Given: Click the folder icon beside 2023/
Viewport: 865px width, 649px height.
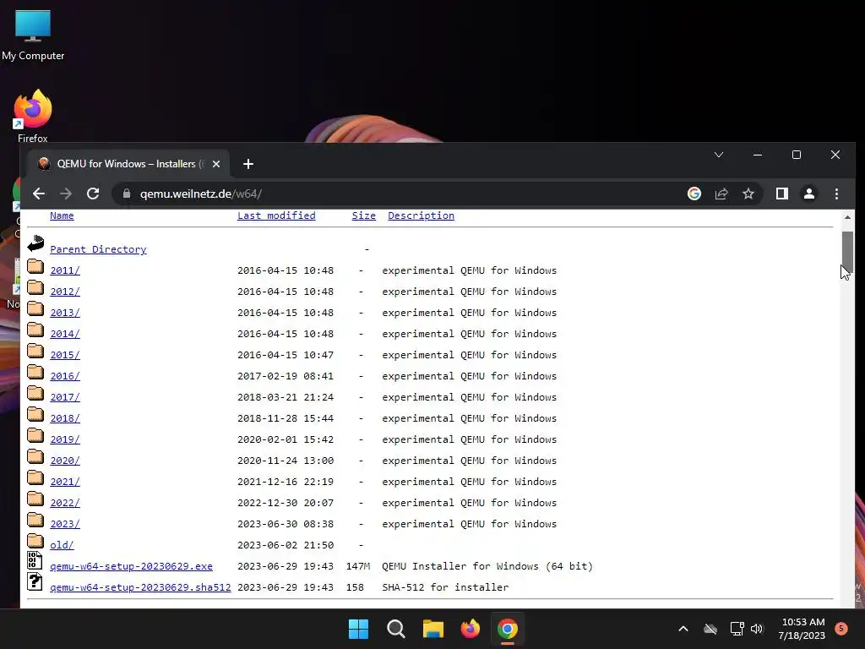Looking at the screenshot, I should [35, 520].
